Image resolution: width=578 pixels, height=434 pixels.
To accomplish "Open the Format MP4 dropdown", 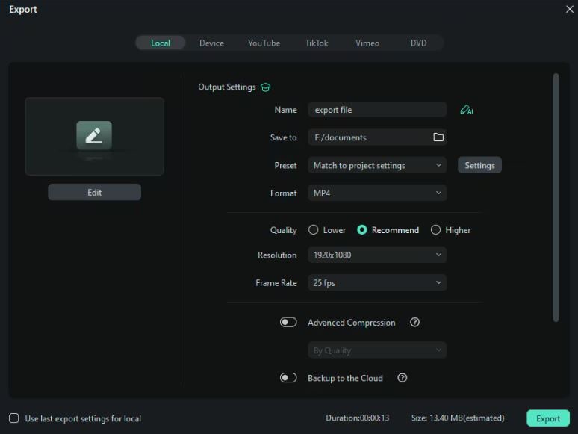I will (x=377, y=193).
